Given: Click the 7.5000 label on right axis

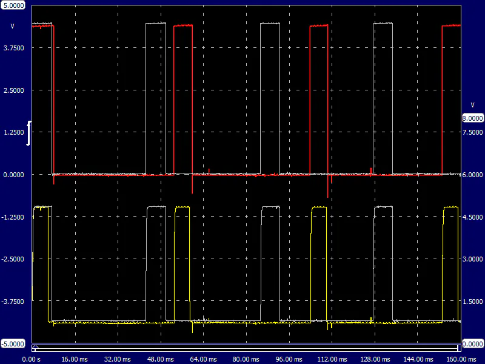Looking at the screenshot, I should pos(472,132).
